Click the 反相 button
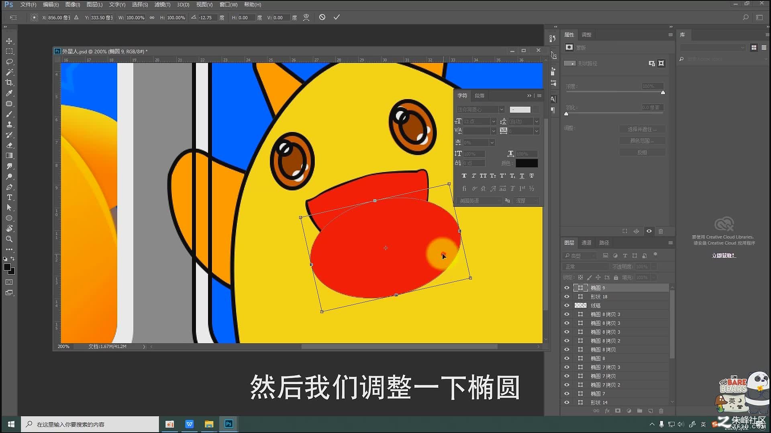 [x=642, y=152]
